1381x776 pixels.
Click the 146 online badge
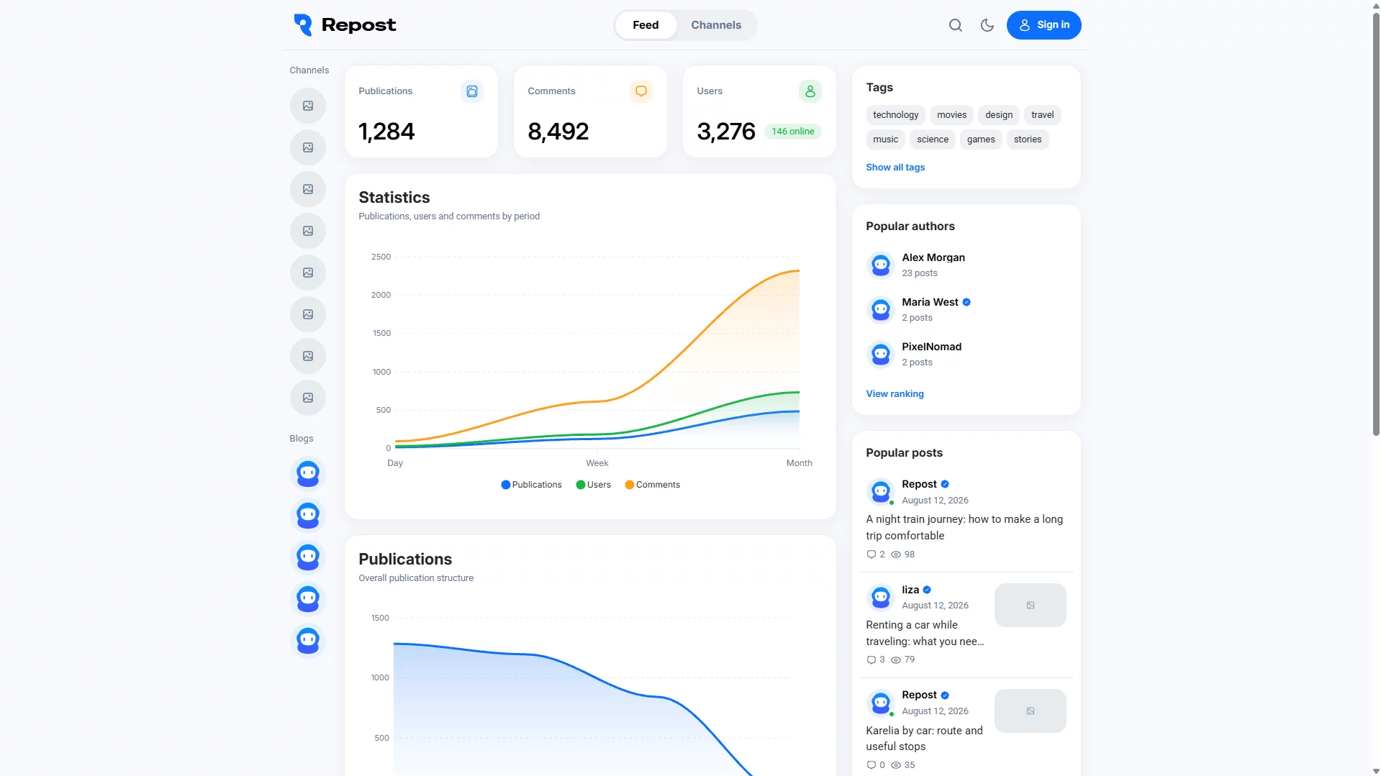point(792,132)
